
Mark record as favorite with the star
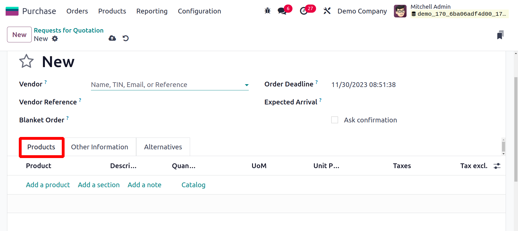(26, 61)
